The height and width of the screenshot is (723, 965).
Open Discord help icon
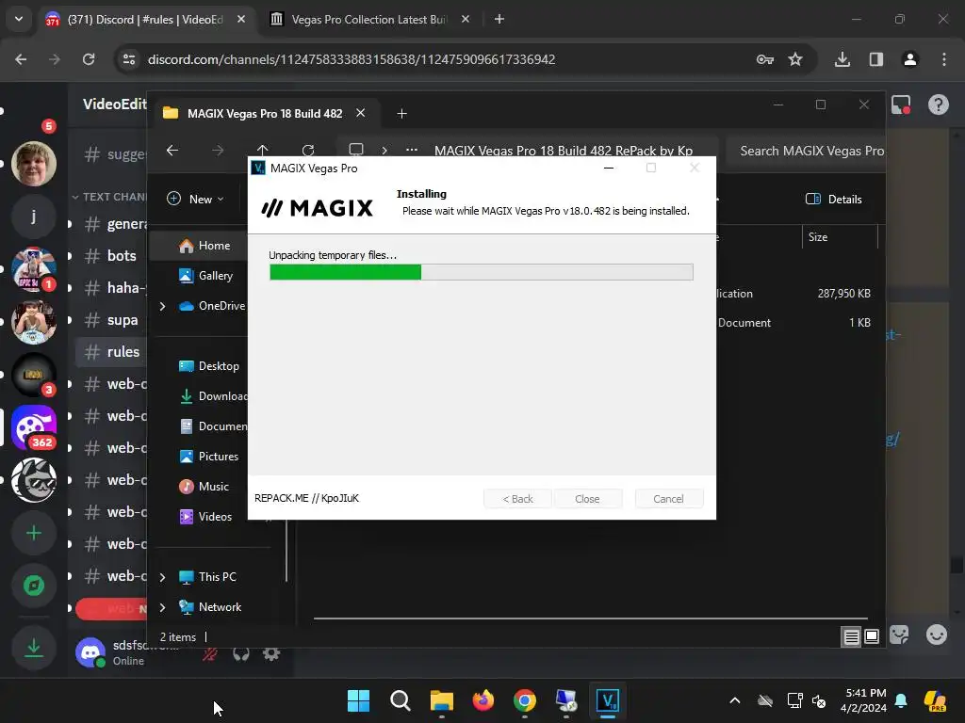click(938, 105)
